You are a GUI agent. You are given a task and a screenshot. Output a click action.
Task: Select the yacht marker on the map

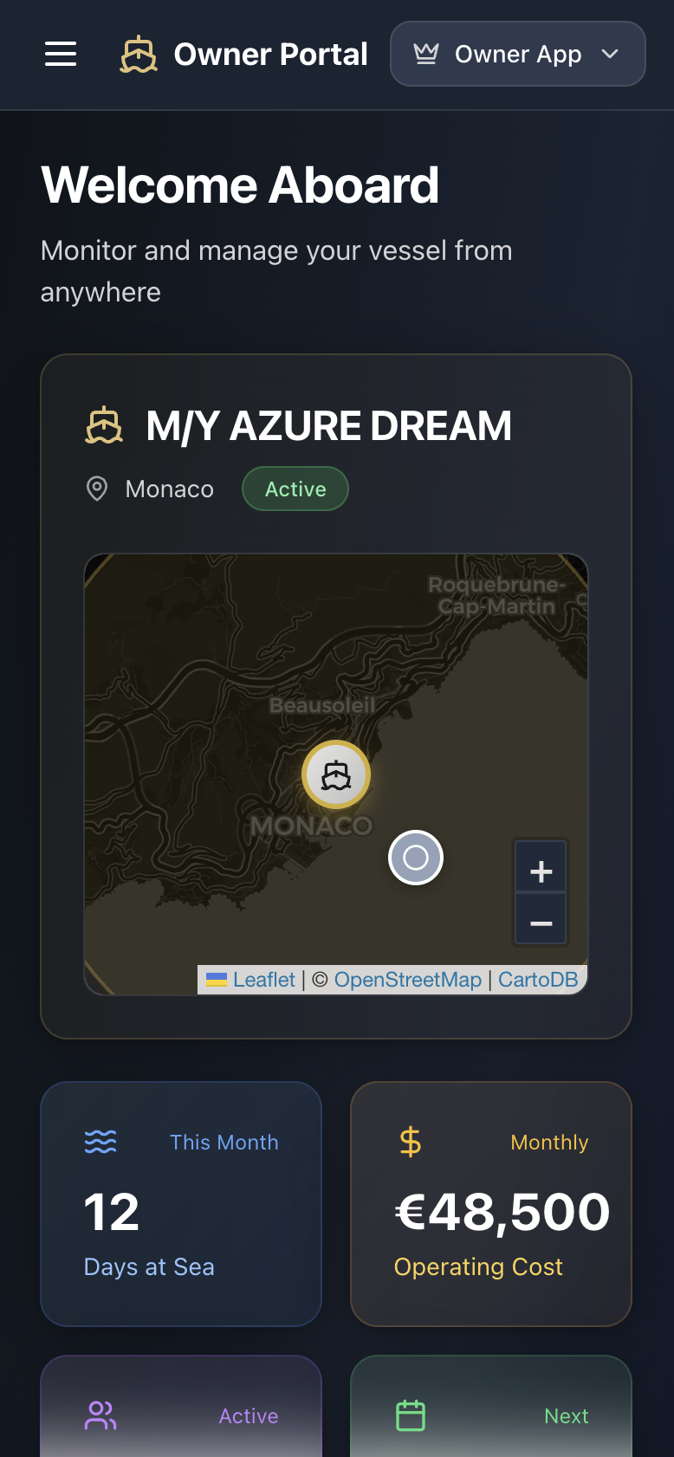pos(336,774)
